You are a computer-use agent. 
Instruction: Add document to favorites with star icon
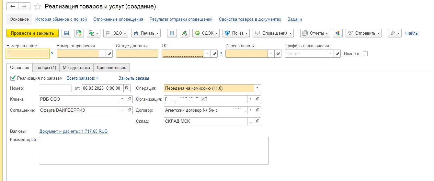click(38, 6)
